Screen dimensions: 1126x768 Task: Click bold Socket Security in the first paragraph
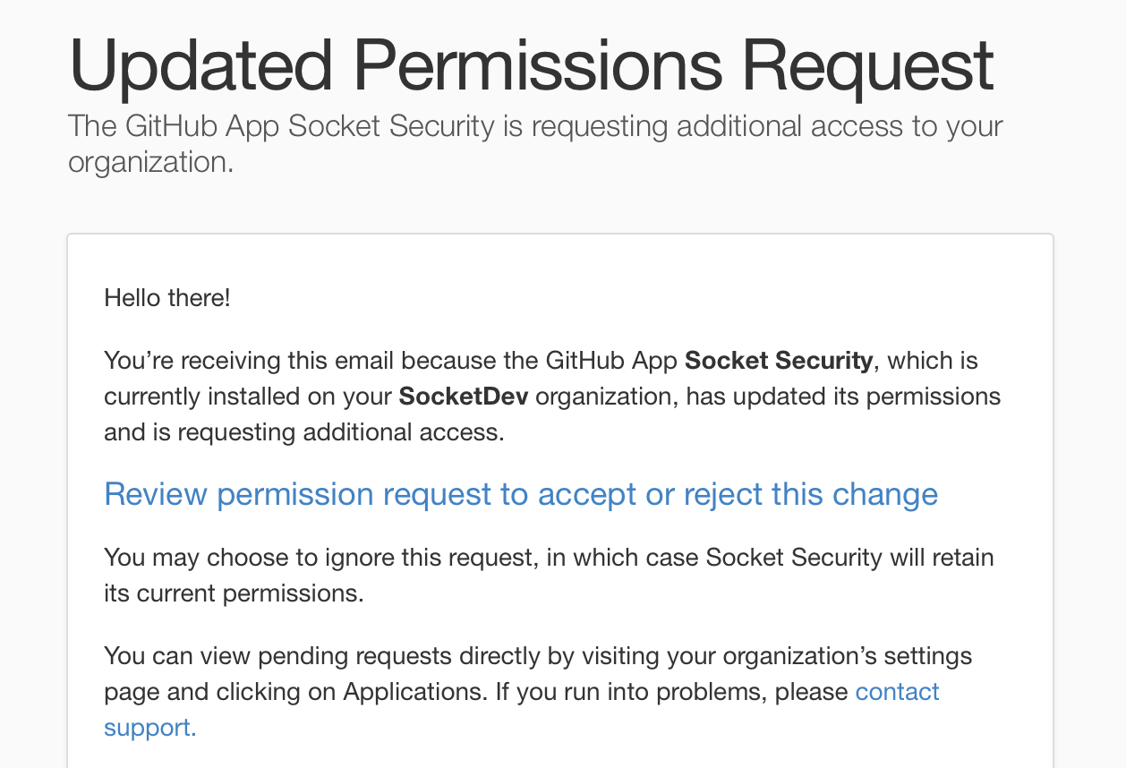778,360
